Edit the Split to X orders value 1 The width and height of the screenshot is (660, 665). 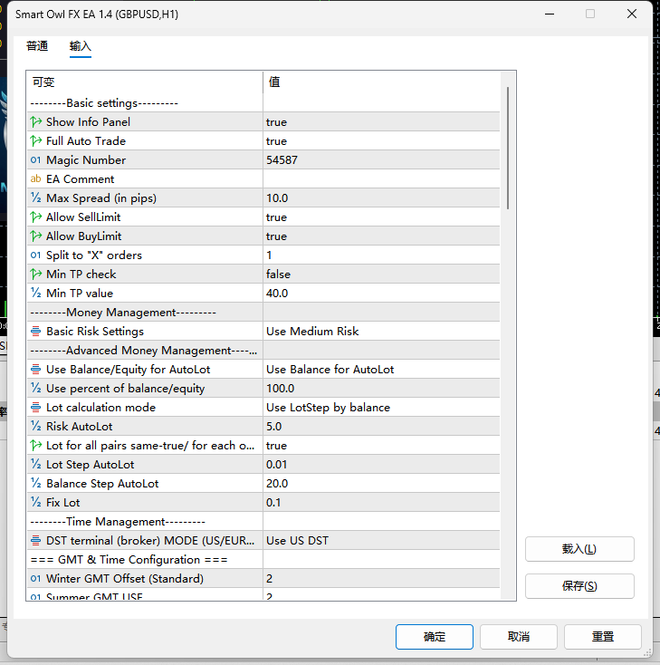pos(381,255)
